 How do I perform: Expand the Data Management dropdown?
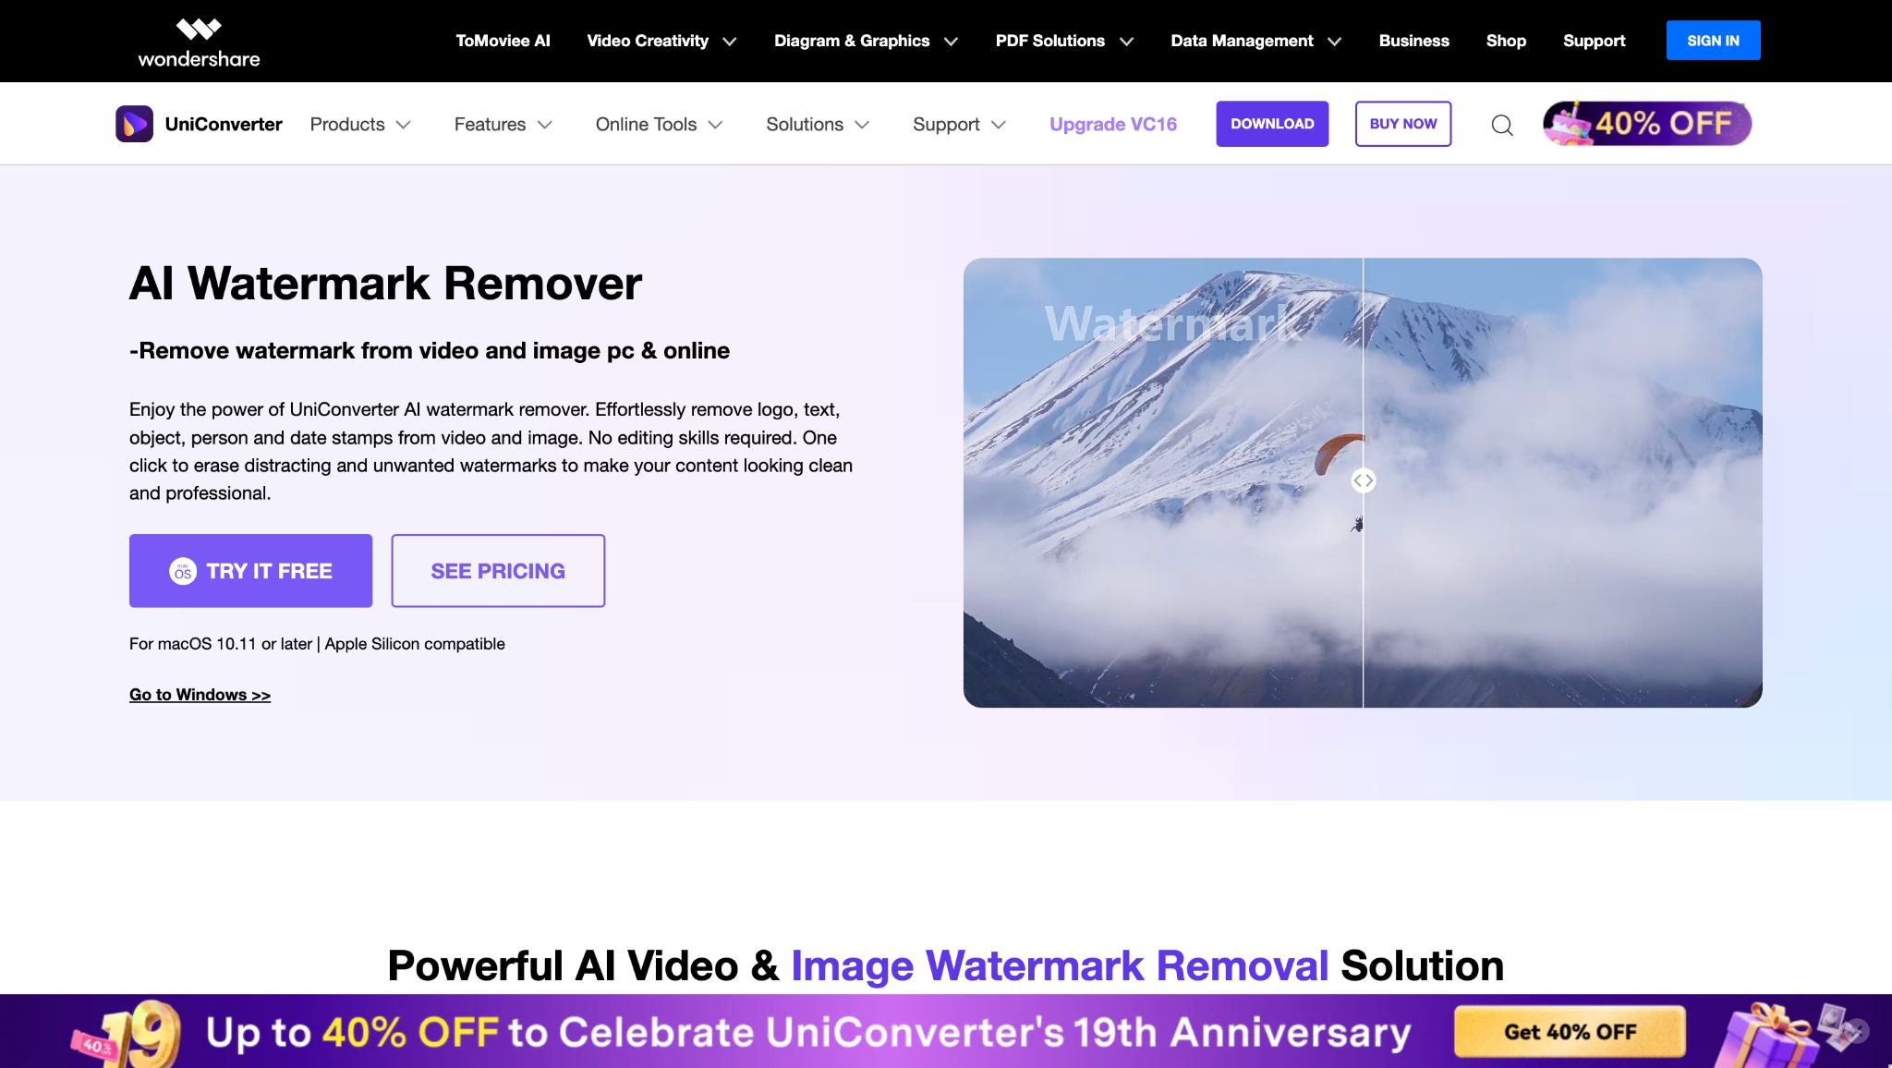[1255, 41]
